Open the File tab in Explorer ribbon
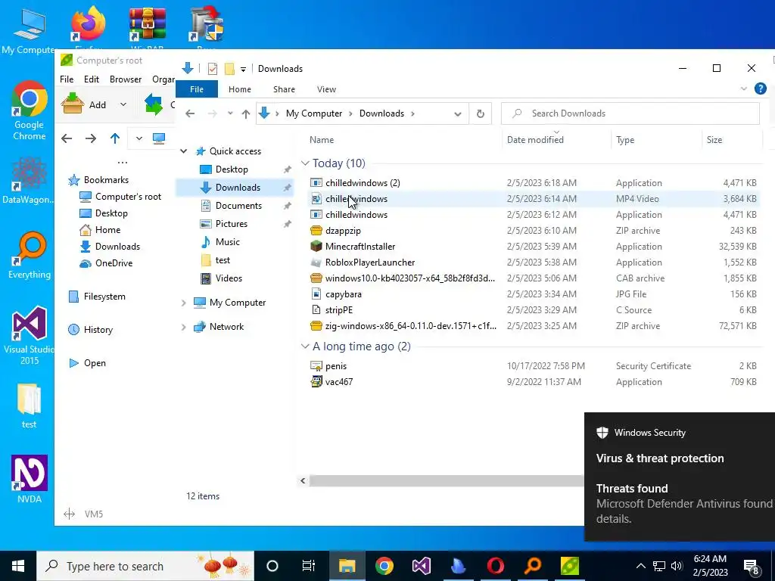This screenshot has width=775, height=581. tap(197, 89)
